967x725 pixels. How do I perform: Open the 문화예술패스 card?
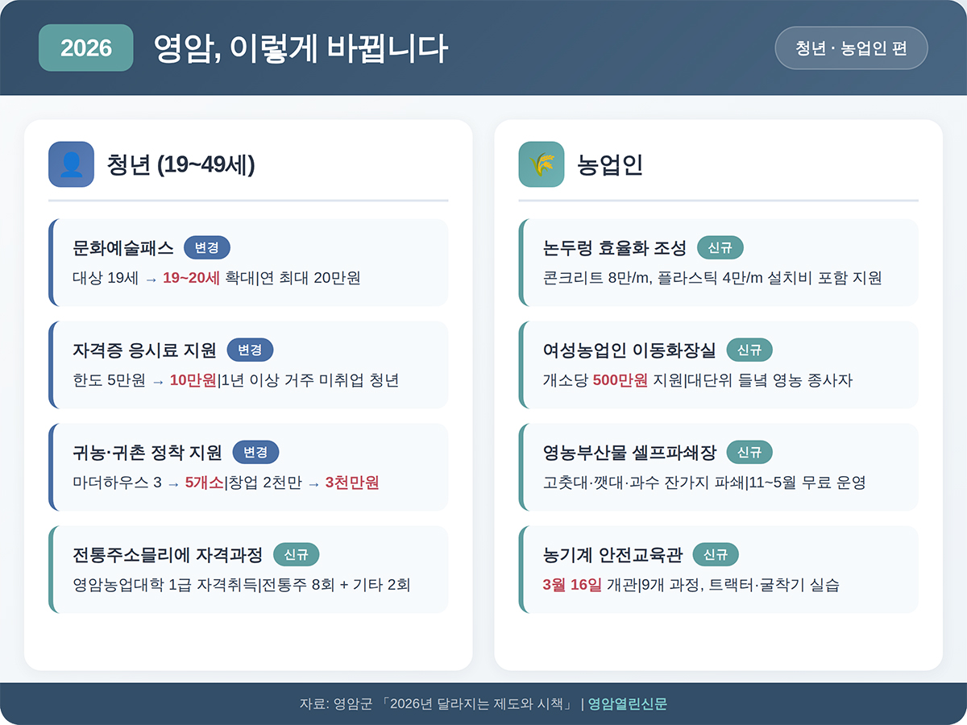(x=248, y=263)
